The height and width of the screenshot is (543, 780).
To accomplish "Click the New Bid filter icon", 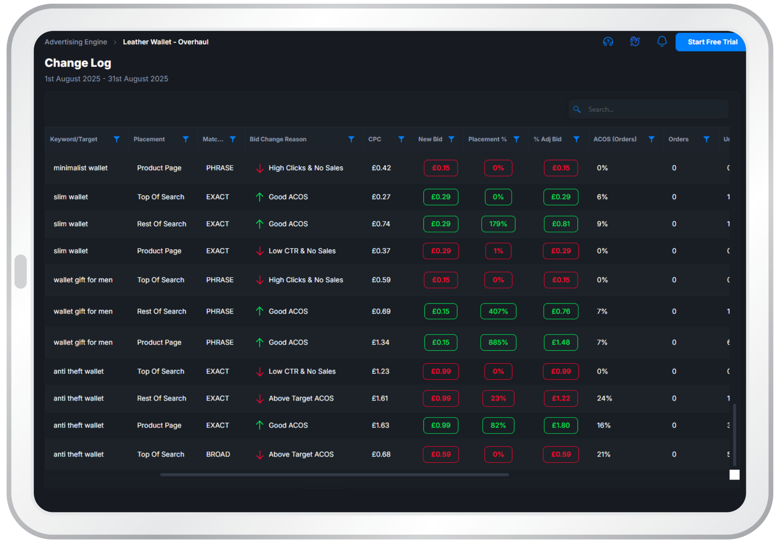I will (x=451, y=139).
